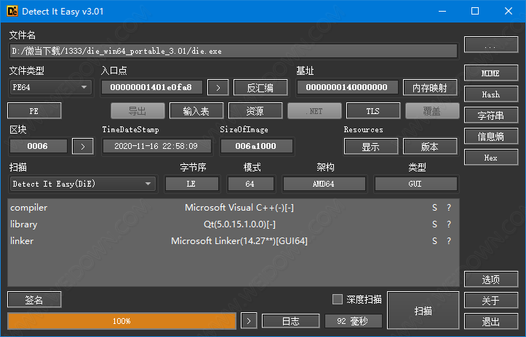Click the 反汇编 disassemble button
This screenshot has height=337, width=526.
(260, 88)
